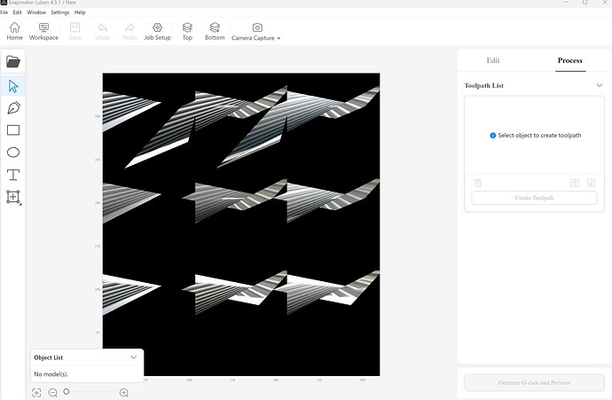This screenshot has width=612, height=400.
Task: Open the Help menu
Action: tap(80, 12)
